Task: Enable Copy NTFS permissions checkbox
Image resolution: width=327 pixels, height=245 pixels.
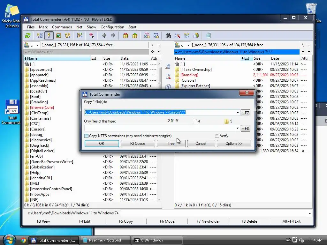Action: [x=86, y=136]
